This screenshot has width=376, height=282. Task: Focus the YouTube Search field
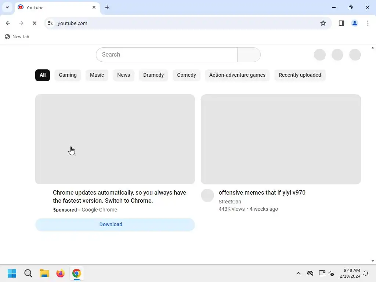pyautogui.click(x=167, y=55)
